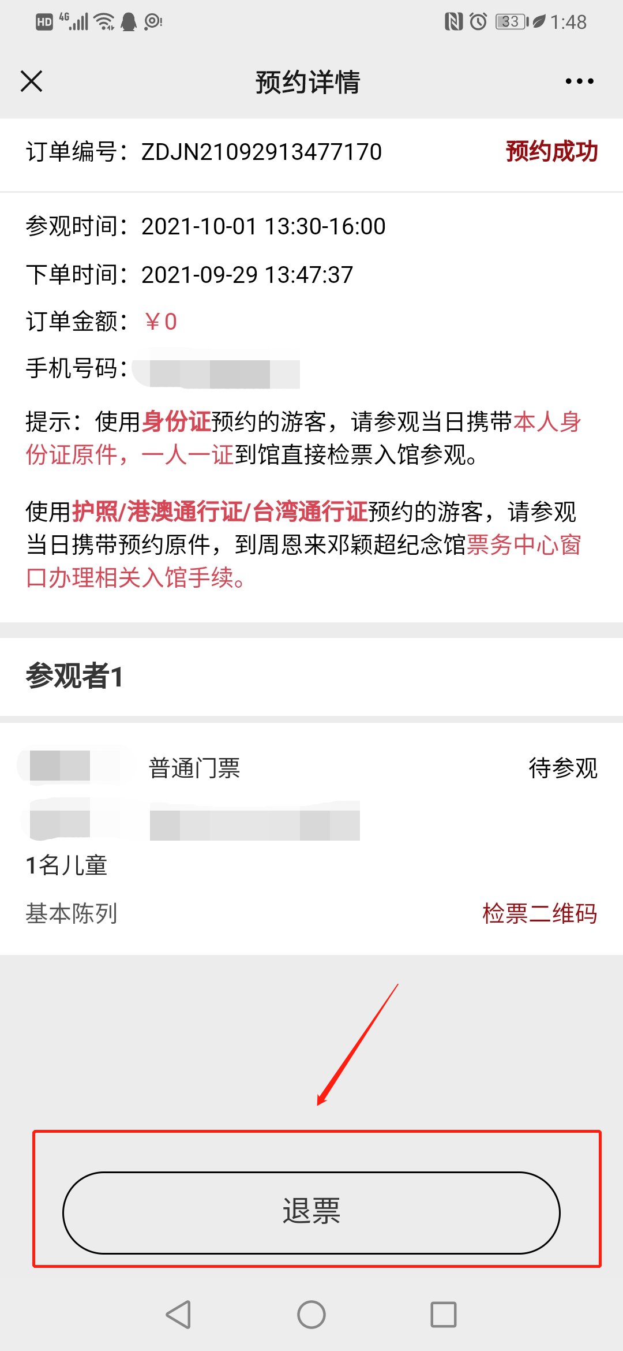Tap the NFC status bar icon
Viewport: 623px width, 1351px height.
453,22
